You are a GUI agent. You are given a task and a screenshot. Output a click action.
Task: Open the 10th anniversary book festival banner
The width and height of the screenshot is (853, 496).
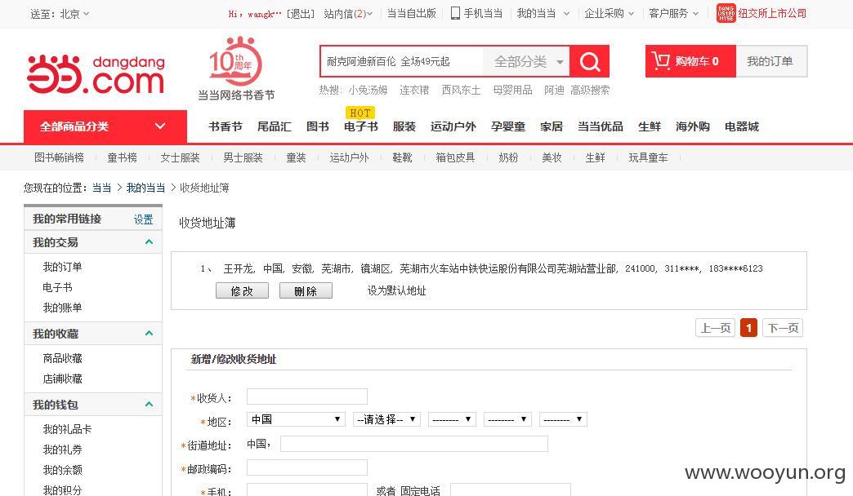coord(236,69)
